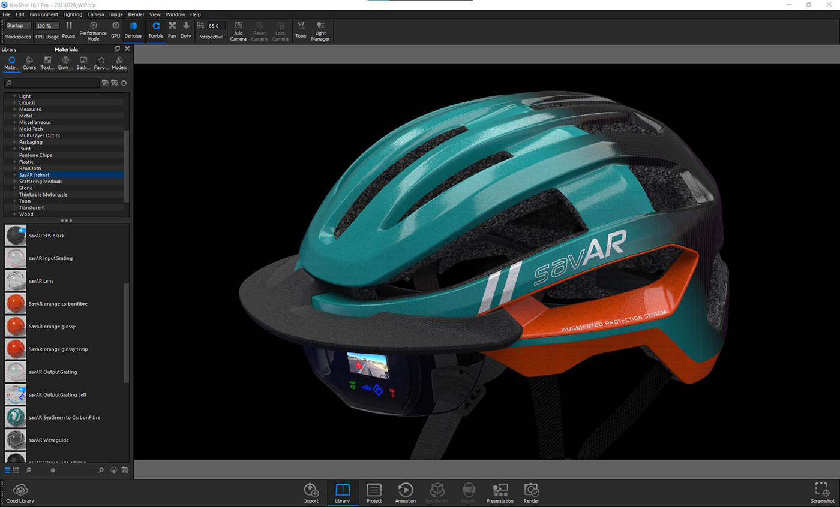Switch to the Colors library tab

coord(29,62)
